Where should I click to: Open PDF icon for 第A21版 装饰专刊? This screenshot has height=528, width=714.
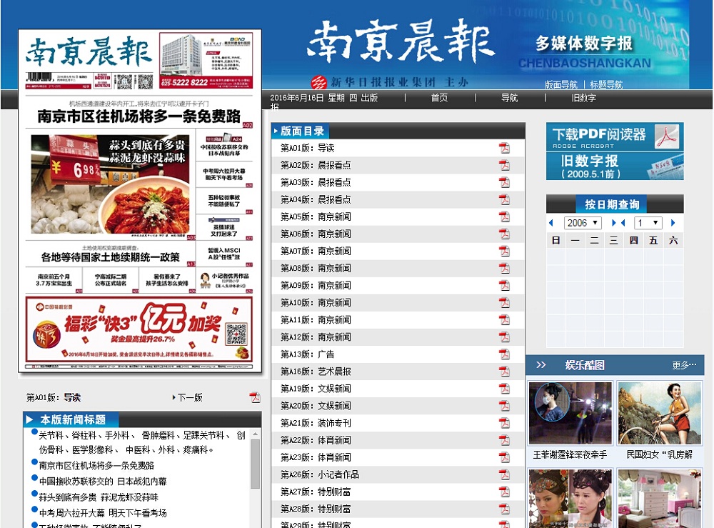point(504,423)
